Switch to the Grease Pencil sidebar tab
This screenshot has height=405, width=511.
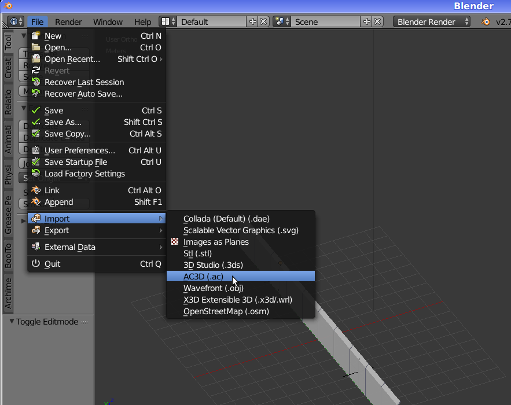pos(8,215)
